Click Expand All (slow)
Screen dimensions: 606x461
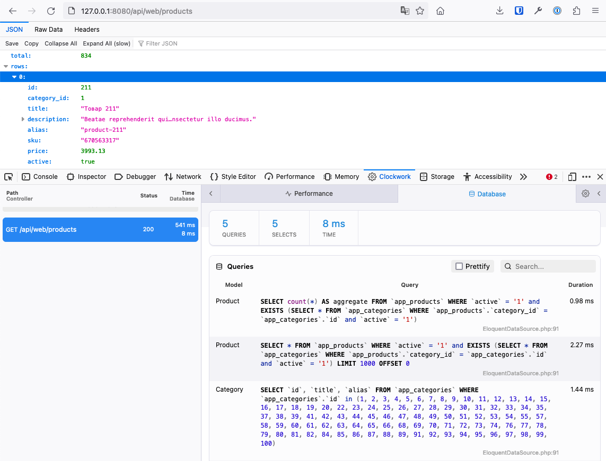tap(107, 43)
